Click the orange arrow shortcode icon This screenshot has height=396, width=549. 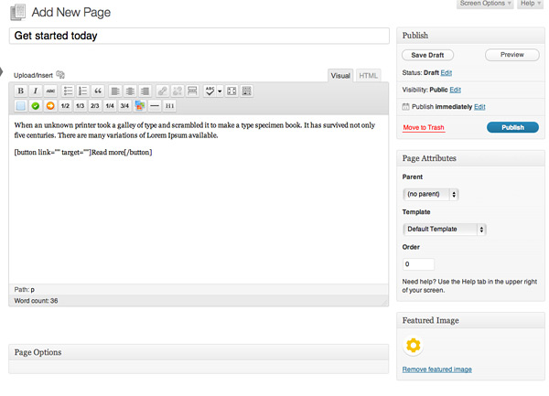50,106
